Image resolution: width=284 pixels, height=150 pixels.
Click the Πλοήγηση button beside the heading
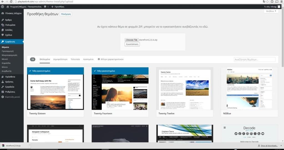point(66,14)
